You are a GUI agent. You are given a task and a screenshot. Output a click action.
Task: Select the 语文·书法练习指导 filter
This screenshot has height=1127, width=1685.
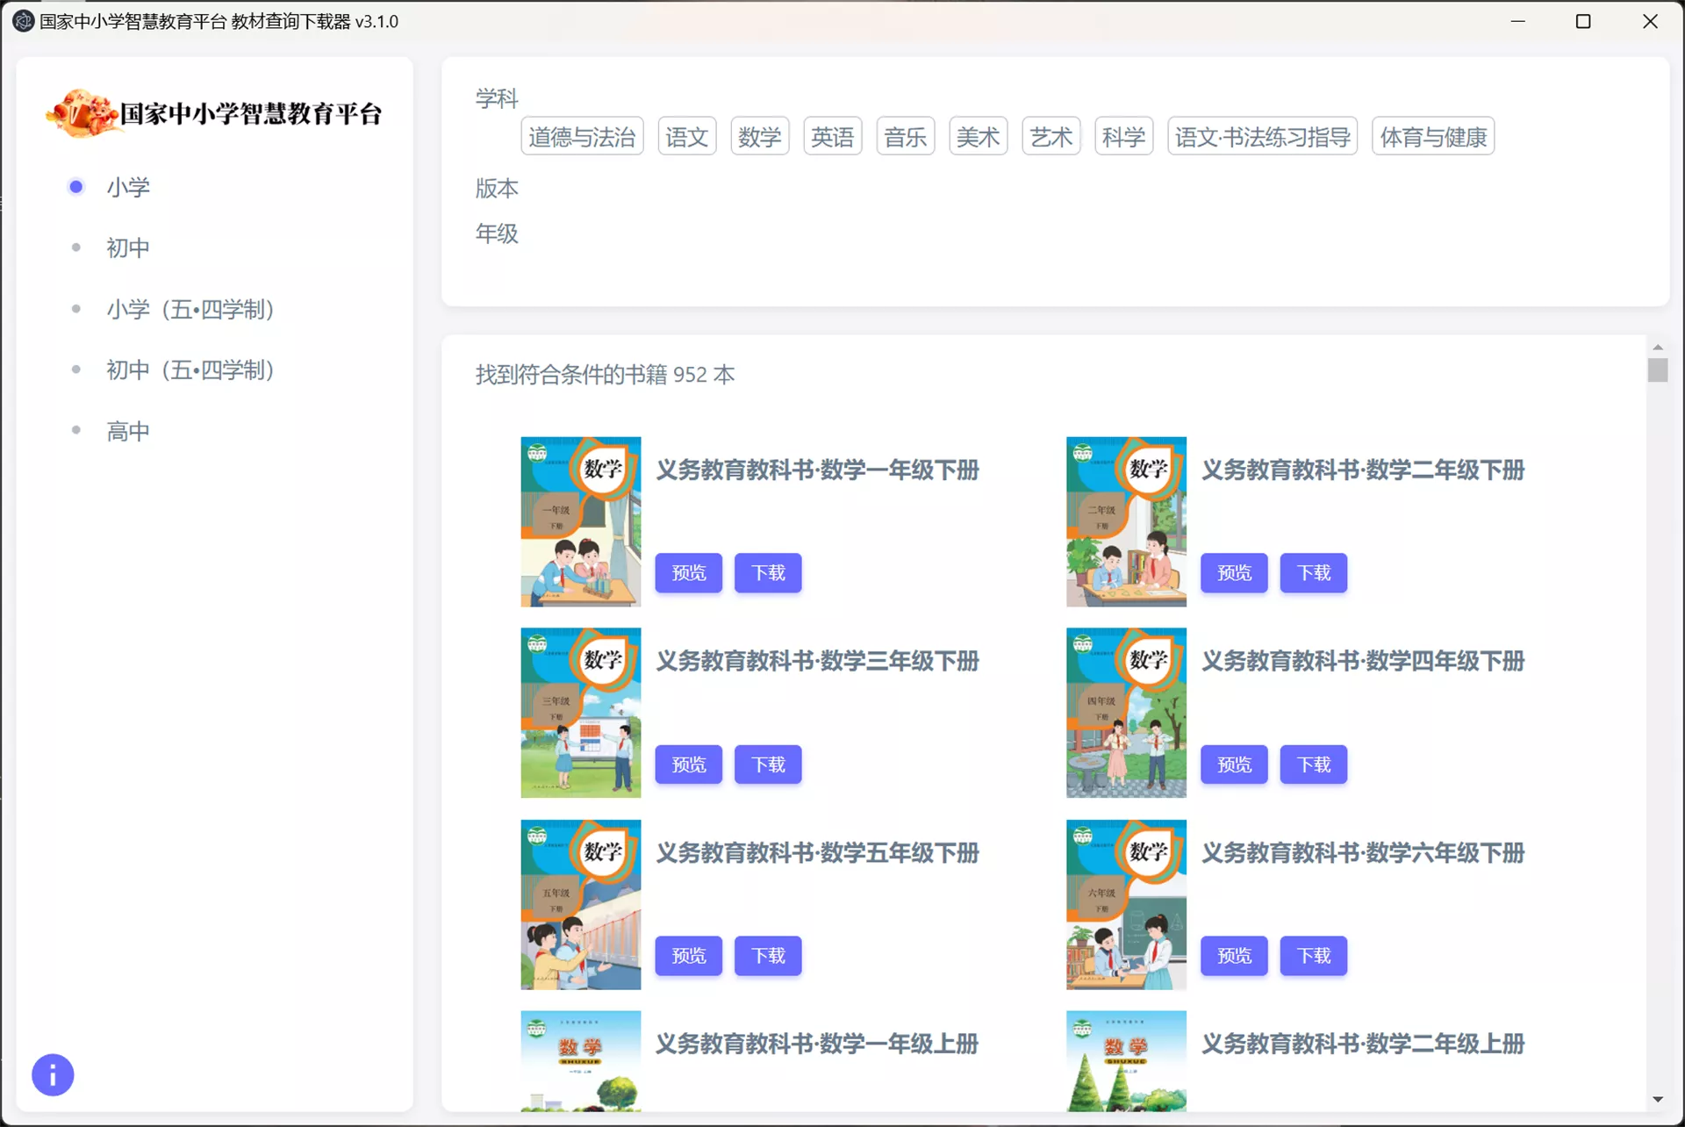tap(1262, 136)
